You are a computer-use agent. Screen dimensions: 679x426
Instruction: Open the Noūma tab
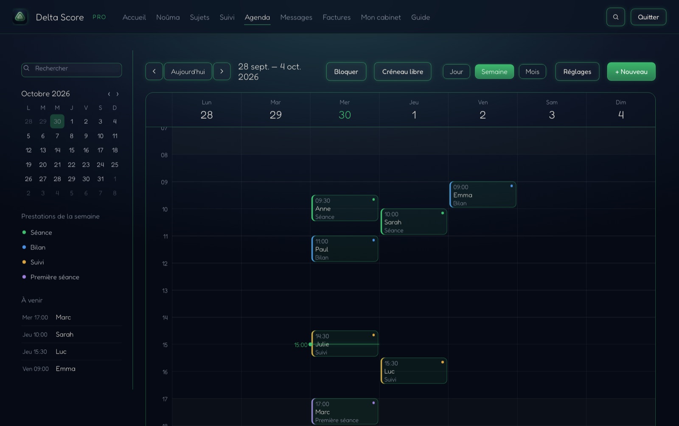click(x=168, y=17)
